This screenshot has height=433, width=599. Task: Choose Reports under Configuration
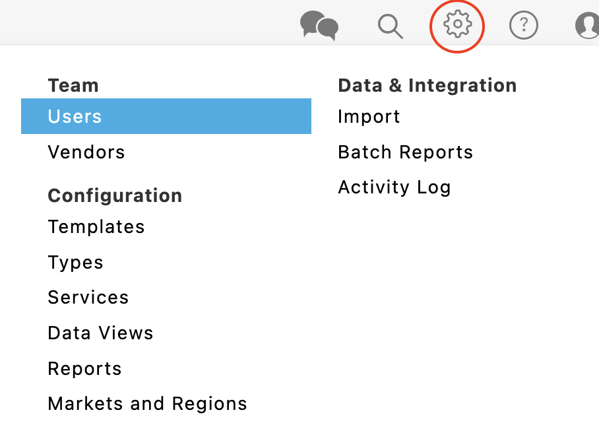(x=85, y=369)
